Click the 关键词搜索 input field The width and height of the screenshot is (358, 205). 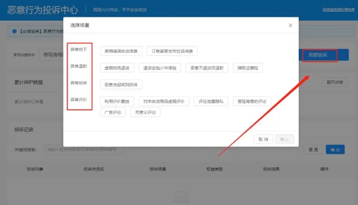coord(83,149)
